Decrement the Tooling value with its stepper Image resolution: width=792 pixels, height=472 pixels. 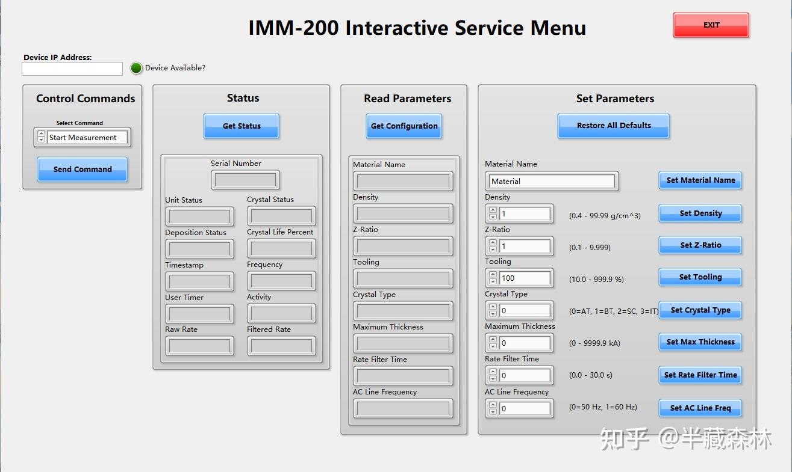pyautogui.click(x=494, y=281)
